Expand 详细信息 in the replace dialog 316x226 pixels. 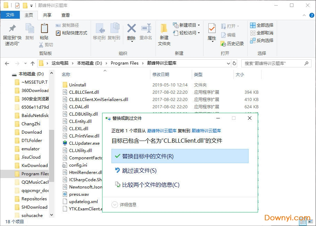115,205
